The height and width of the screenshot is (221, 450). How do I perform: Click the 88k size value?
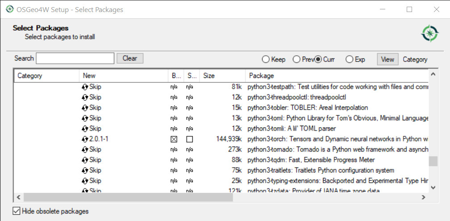(237, 160)
